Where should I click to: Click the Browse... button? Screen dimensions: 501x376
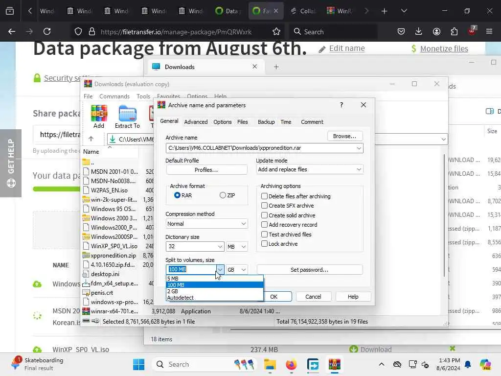coord(345,136)
